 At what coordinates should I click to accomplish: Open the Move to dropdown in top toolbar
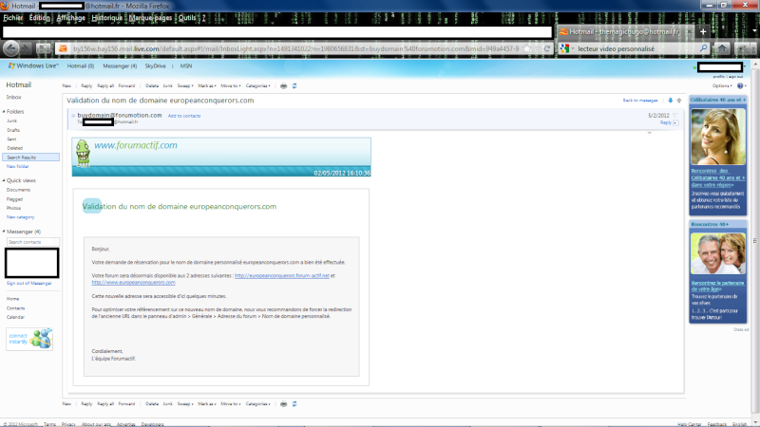pos(231,85)
